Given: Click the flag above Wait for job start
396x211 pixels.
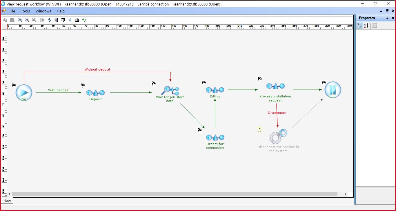Looking at the screenshot, I should tap(154, 83).
